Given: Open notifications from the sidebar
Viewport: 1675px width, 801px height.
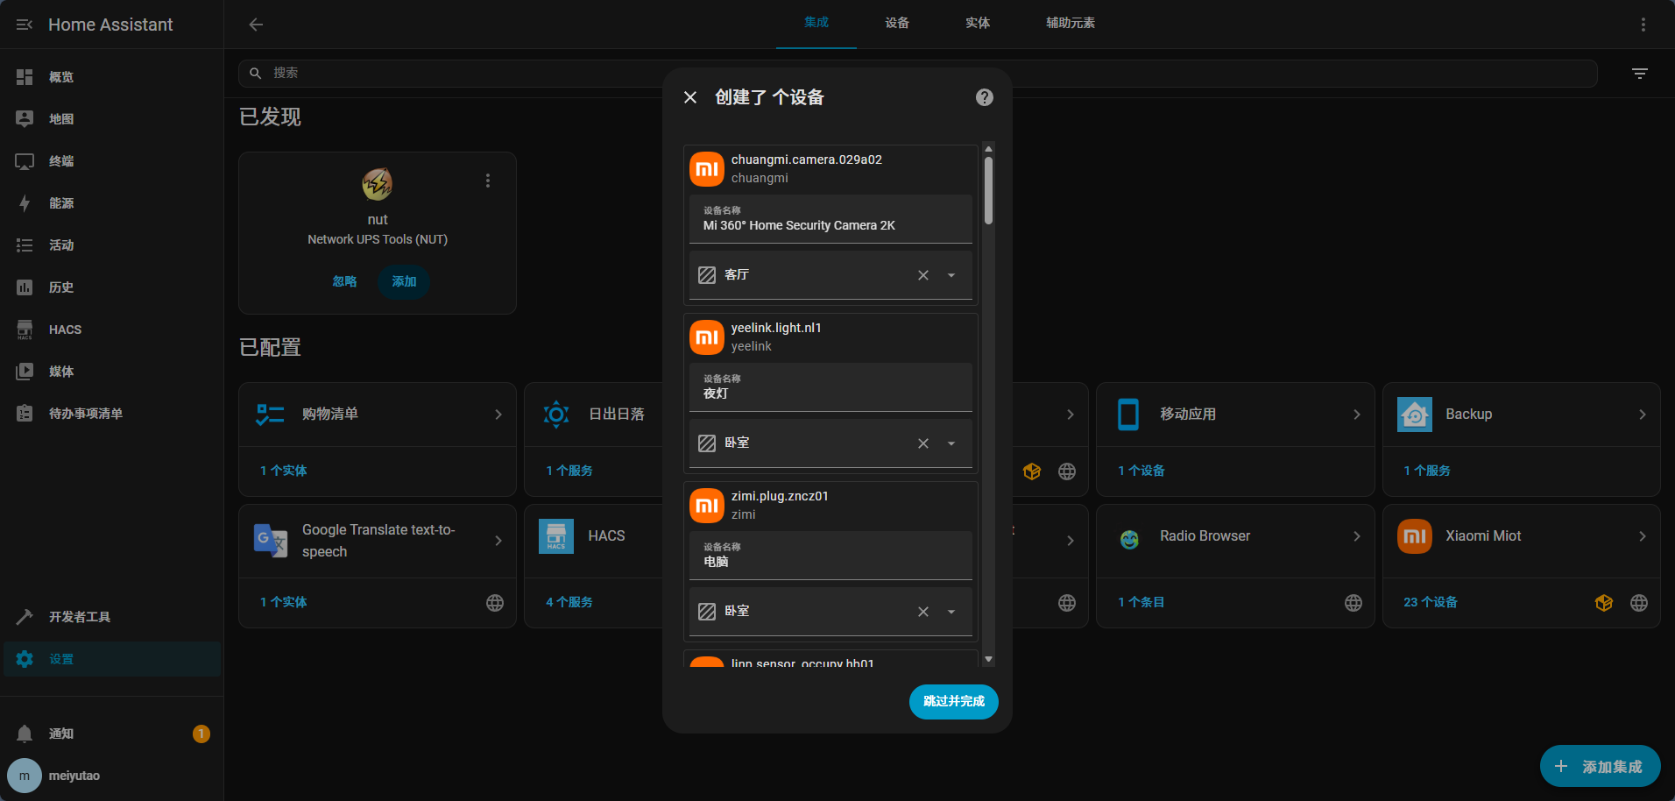Looking at the screenshot, I should [x=61, y=734].
